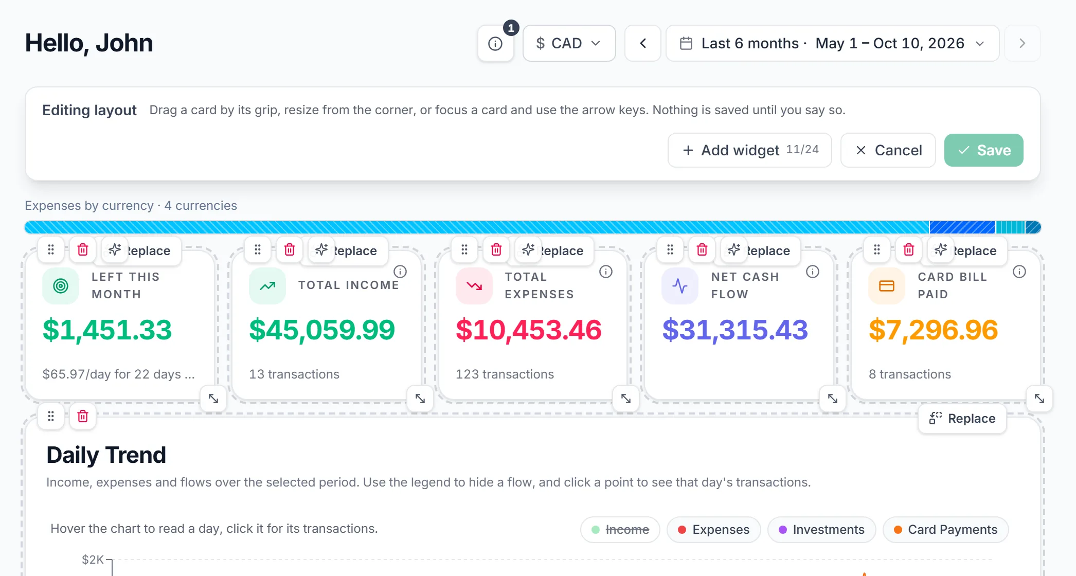Image resolution: width=1076 pixels, height=576 pixels.
Task: Click resize handle of Left This Month card
Action: pos(213,399)
